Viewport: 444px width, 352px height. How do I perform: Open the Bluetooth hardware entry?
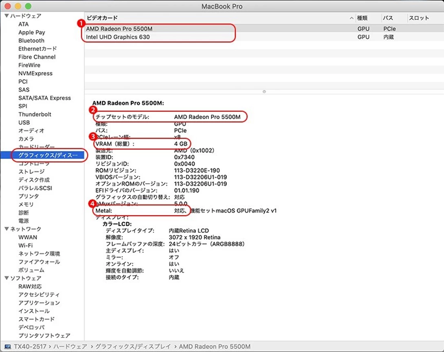click(x=31, y=40)
